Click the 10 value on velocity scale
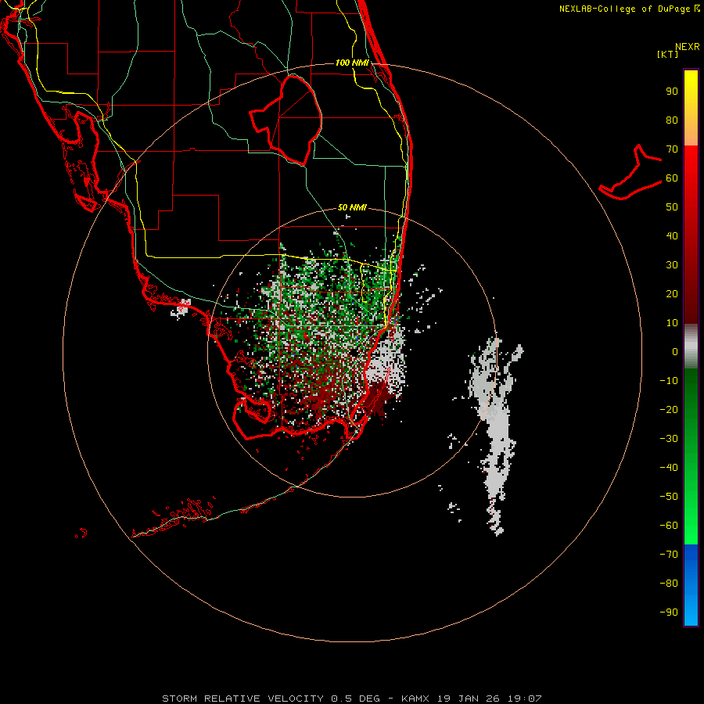This screenshot has height=704, width=704. pos(672,323)
